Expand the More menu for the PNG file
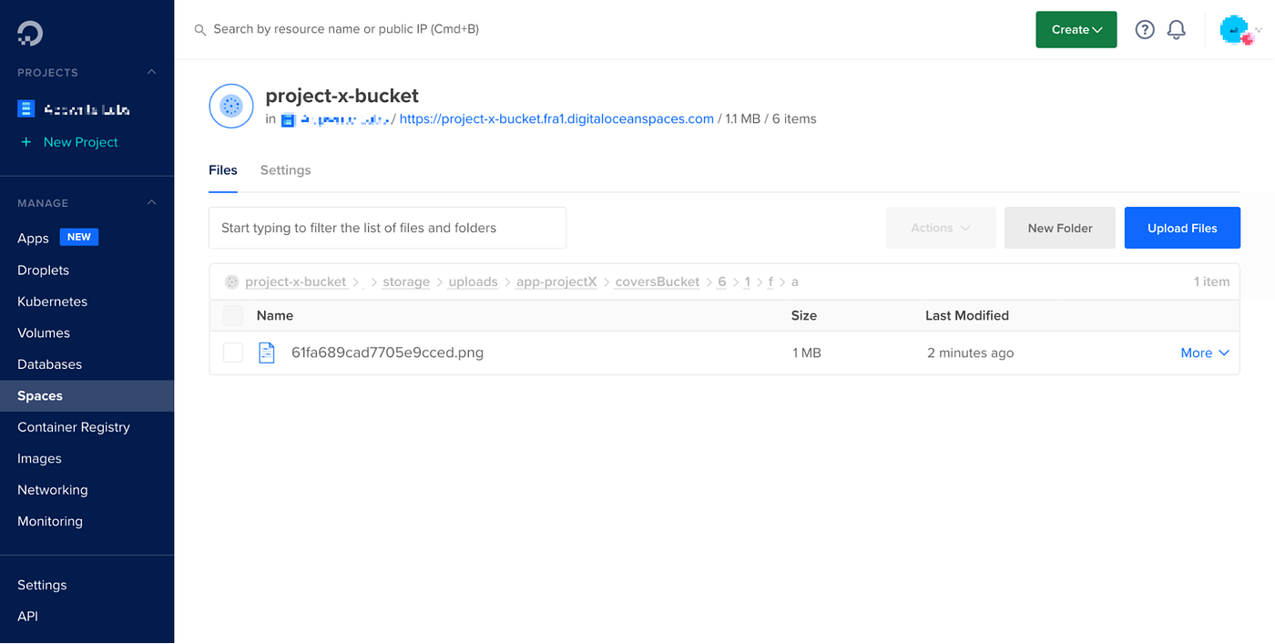The width and height of the screenshot is (1275, 644). (x=1204, y=352)
